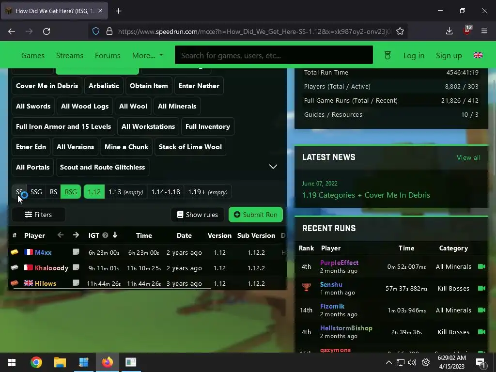Open the uBlock extension icon
Image resolution: width=496 pixels, height=372 pixels.
pos(467,31)
